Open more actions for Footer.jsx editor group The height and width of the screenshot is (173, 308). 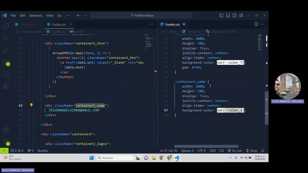[152, 24]
